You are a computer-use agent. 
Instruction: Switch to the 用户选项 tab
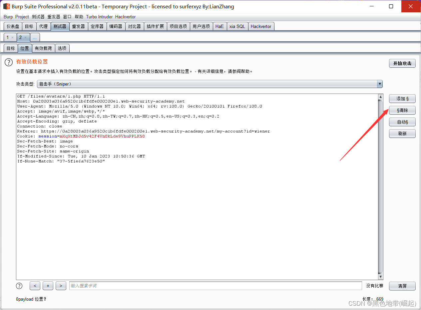point(201,26)
